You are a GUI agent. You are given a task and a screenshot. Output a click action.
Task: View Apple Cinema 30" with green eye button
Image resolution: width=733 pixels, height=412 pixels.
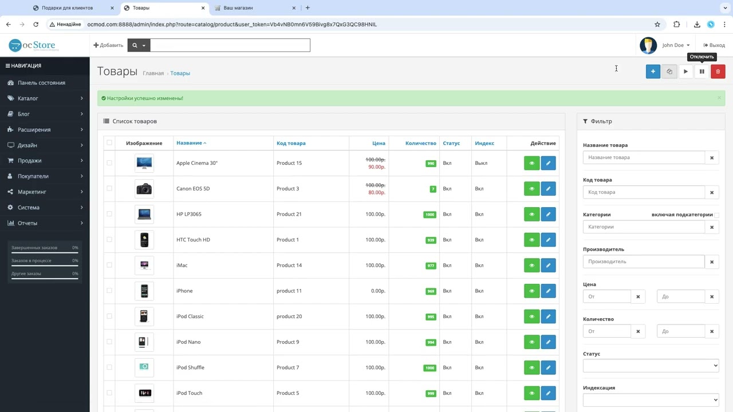pos(531,163)
